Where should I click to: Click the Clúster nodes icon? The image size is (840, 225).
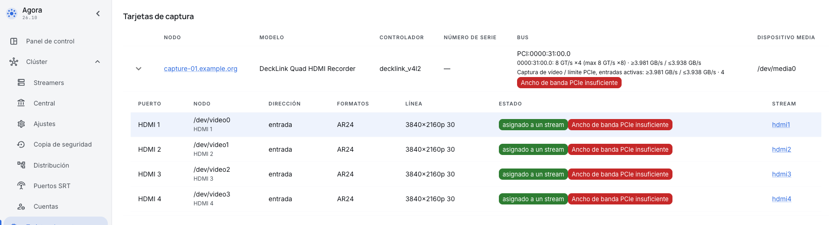click(x=14, y=62)
